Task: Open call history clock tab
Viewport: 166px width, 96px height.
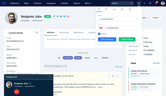Action: 106,9
